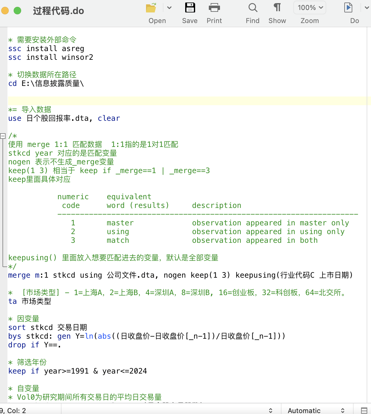371x414 pixels.
Task: Open the status bar popup stepper left of Automatic
Action: [271, 410]
